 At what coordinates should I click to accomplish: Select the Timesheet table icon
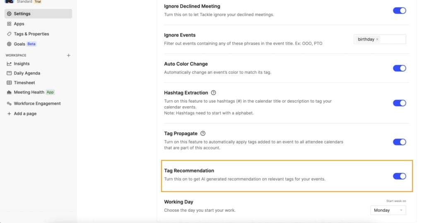(x=9, y=82)
